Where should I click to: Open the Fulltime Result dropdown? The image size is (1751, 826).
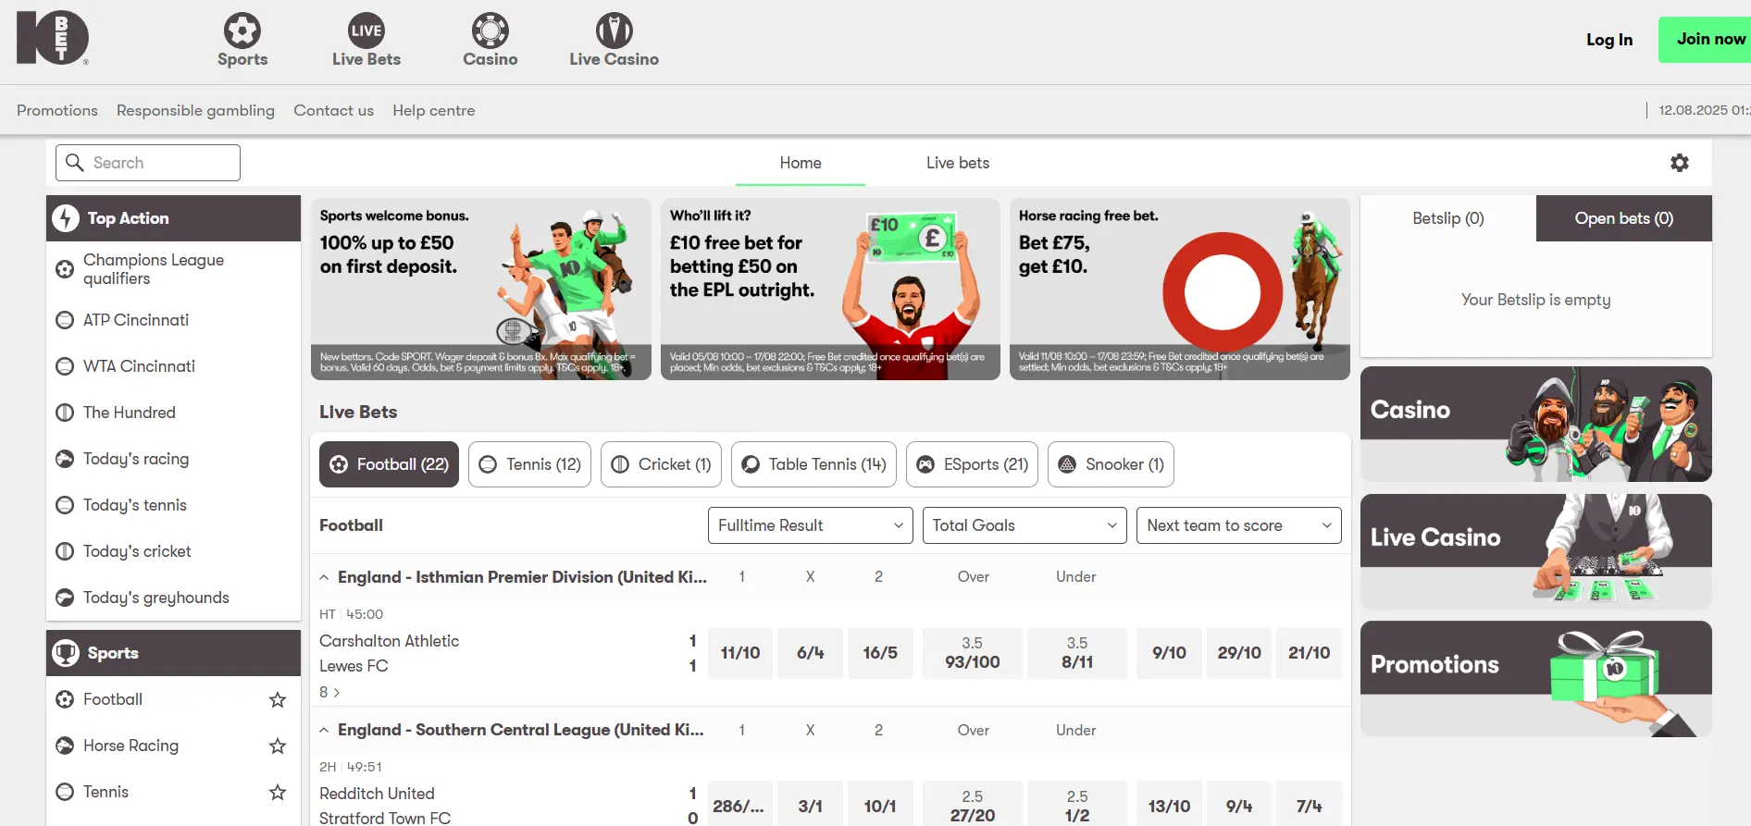[810, 525]
